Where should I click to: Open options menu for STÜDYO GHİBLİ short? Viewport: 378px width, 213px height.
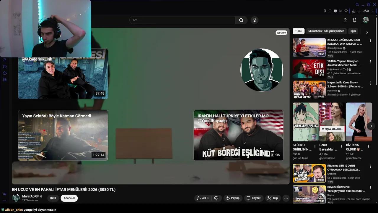pyautogui.click(x=315, y=146)
